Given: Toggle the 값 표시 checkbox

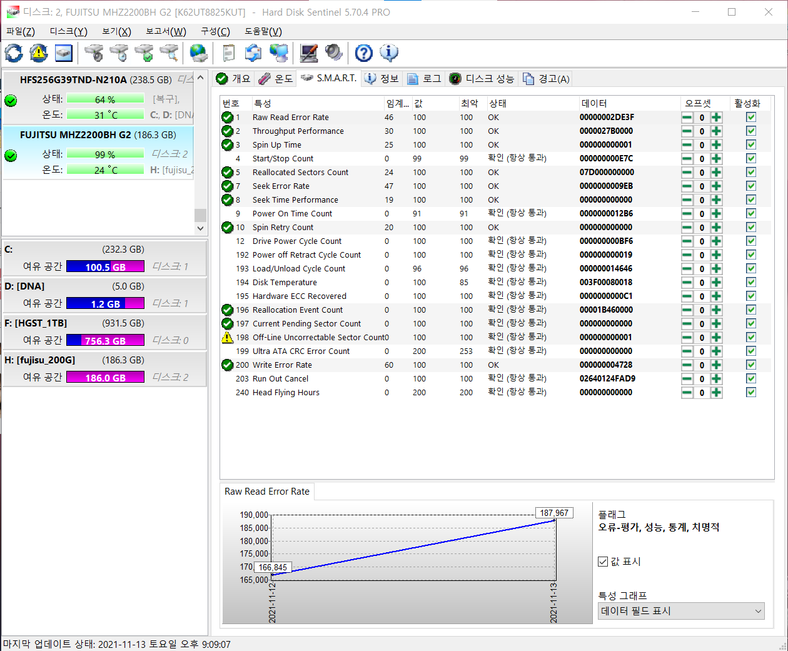Looking at the screenshot, I should tap(603, 562).
